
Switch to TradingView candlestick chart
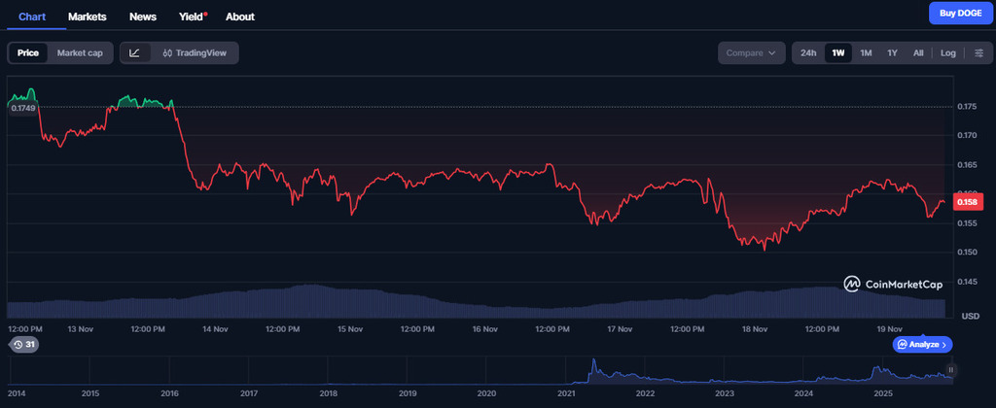(x=195, y=52)
